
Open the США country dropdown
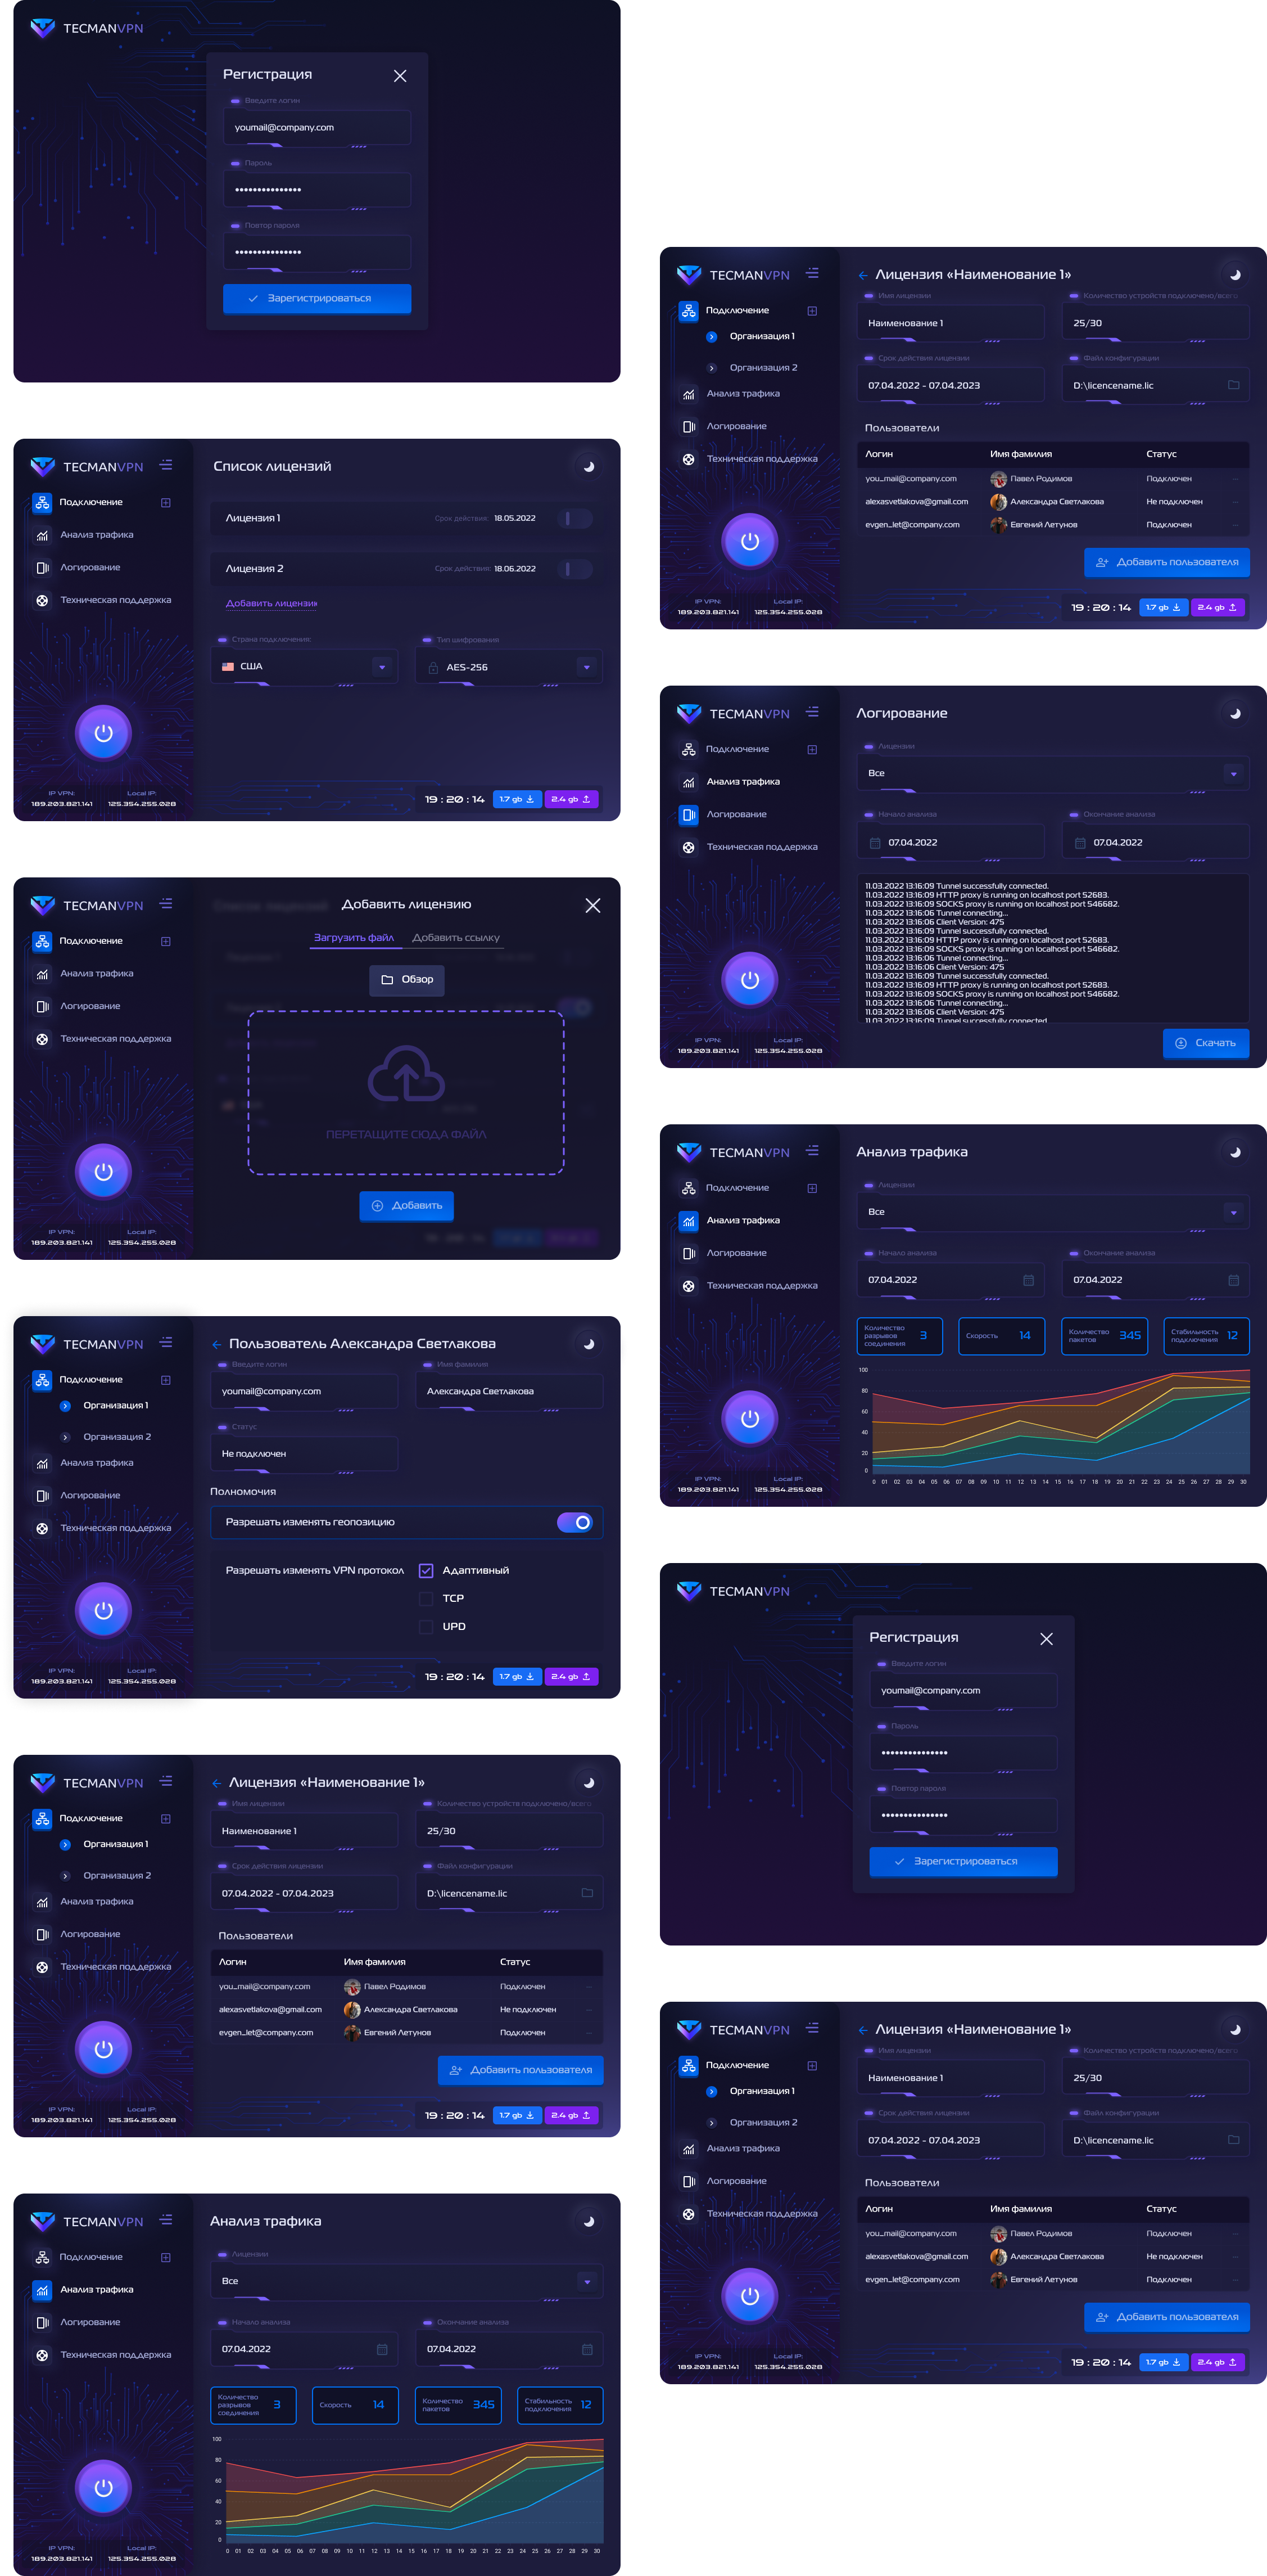point(382,667)
